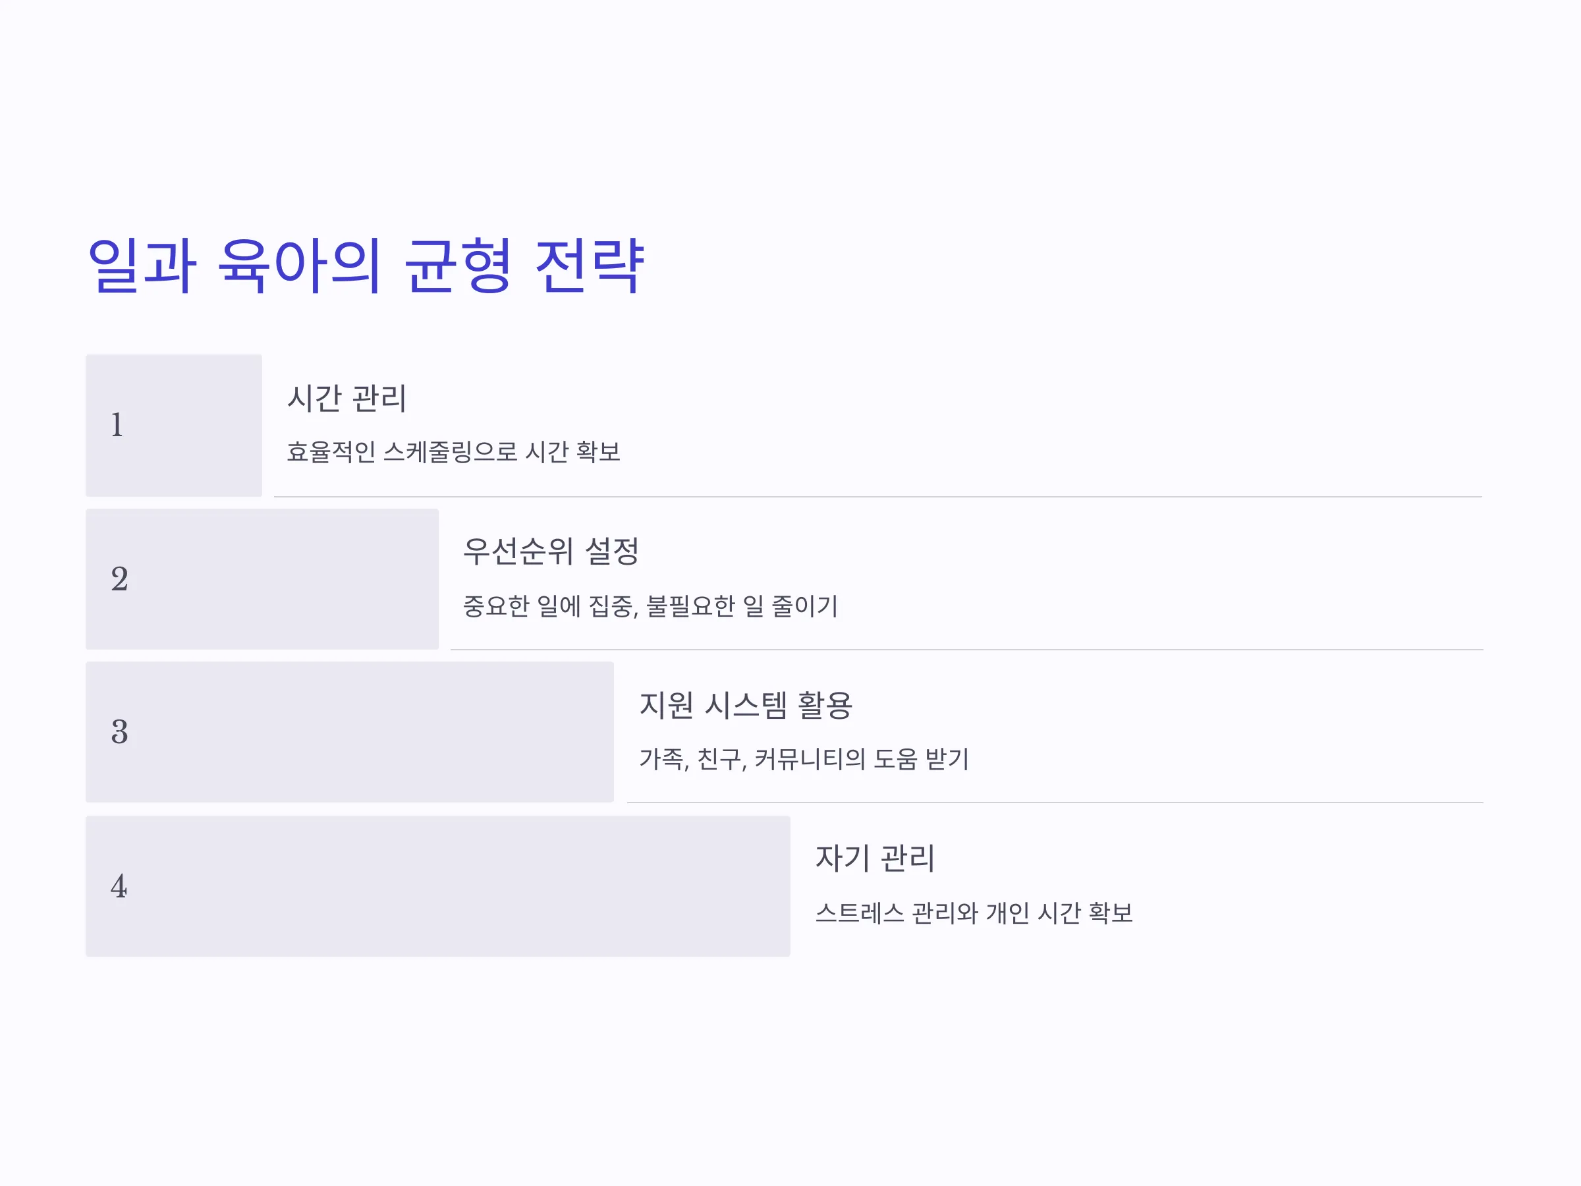Select the numbered block labeled 1
Screen dimensions: 1581x1186
(174, 426)
